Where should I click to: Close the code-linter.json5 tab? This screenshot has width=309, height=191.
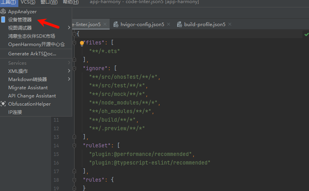click(x=105, y=25)
